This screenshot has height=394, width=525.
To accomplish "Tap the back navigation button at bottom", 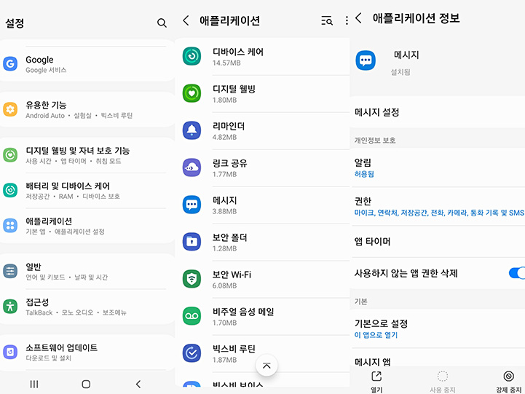I will [x=138, y=384].
